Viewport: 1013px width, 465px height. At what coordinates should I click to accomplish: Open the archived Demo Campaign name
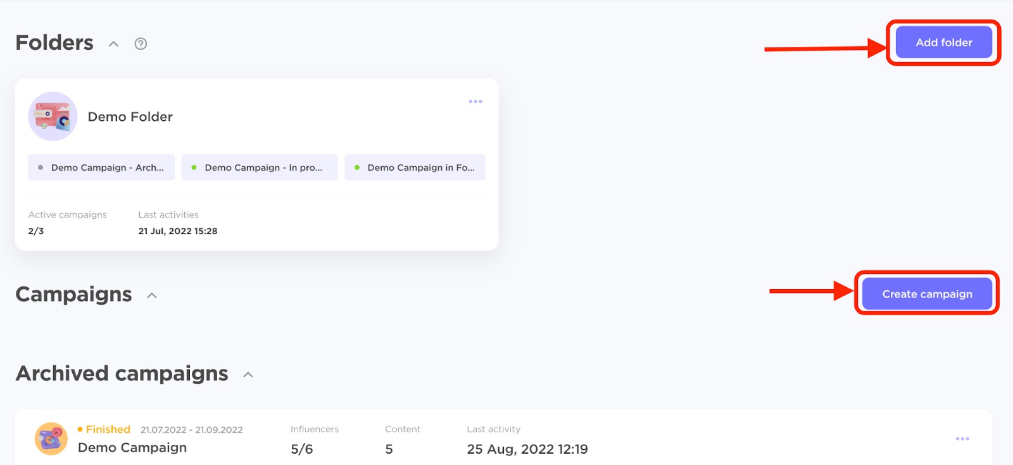(132, 448)
